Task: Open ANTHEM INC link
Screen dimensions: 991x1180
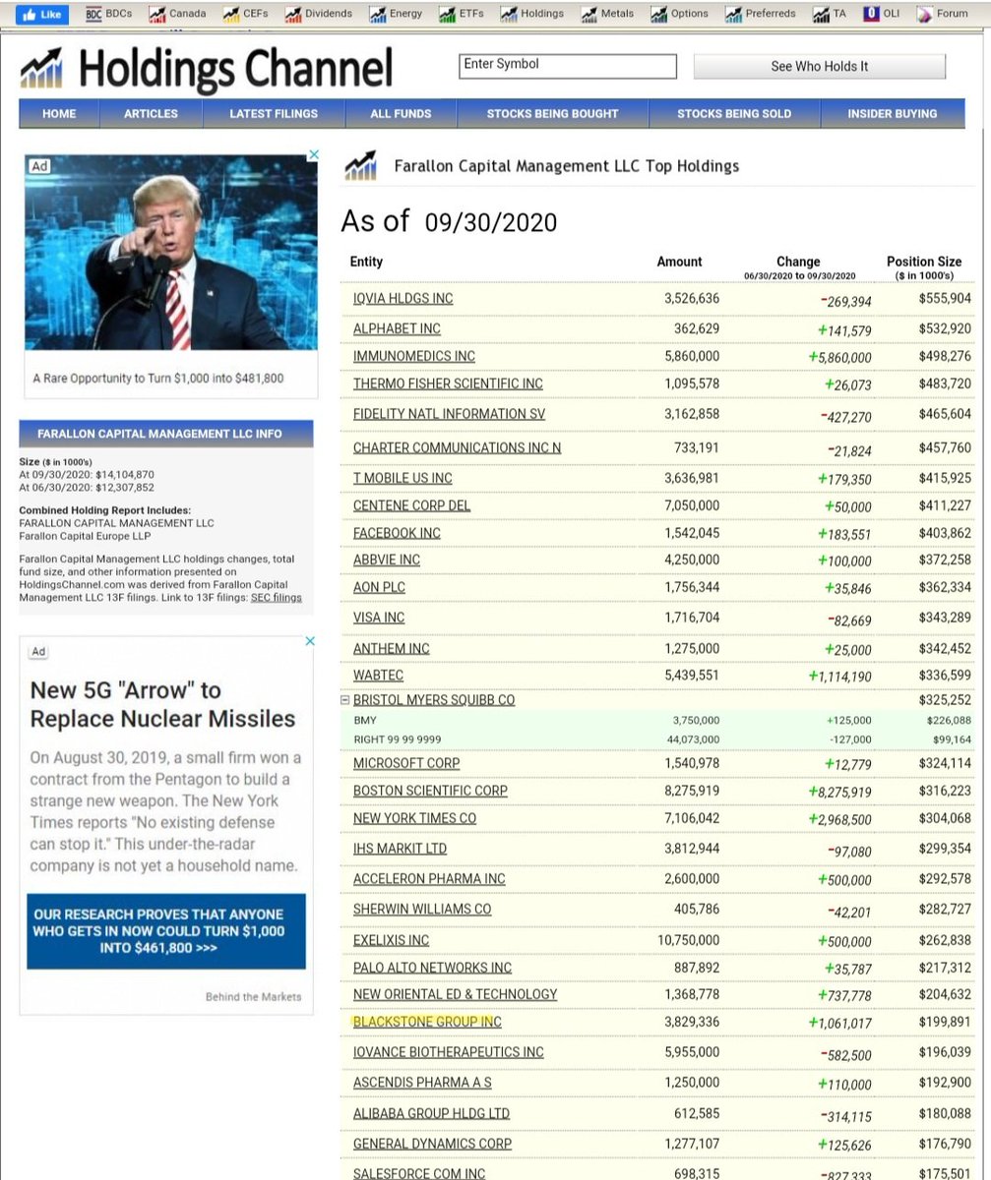Action: coord(392,649)
